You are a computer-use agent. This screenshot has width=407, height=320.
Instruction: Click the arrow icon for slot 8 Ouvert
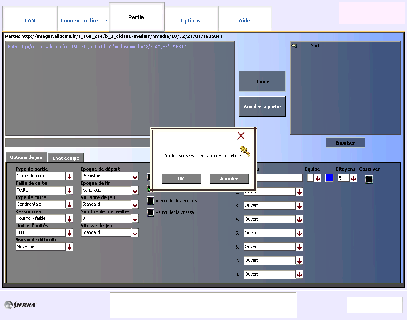coord(299,274)
